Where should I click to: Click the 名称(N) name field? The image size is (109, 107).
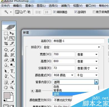click(x=78, y=41)
